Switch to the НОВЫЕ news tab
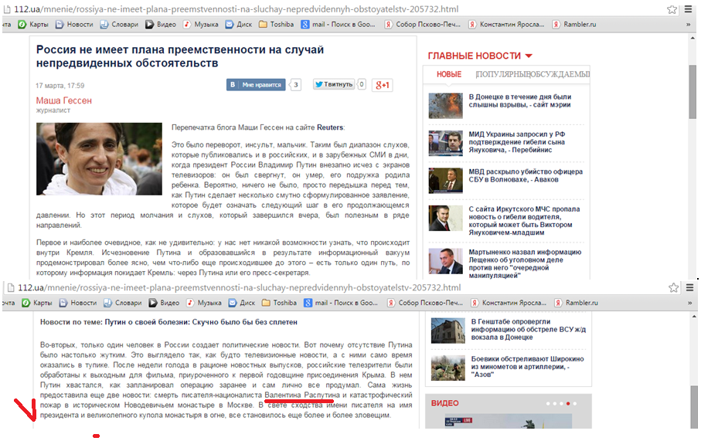701x441 pixels. [449, 74]
